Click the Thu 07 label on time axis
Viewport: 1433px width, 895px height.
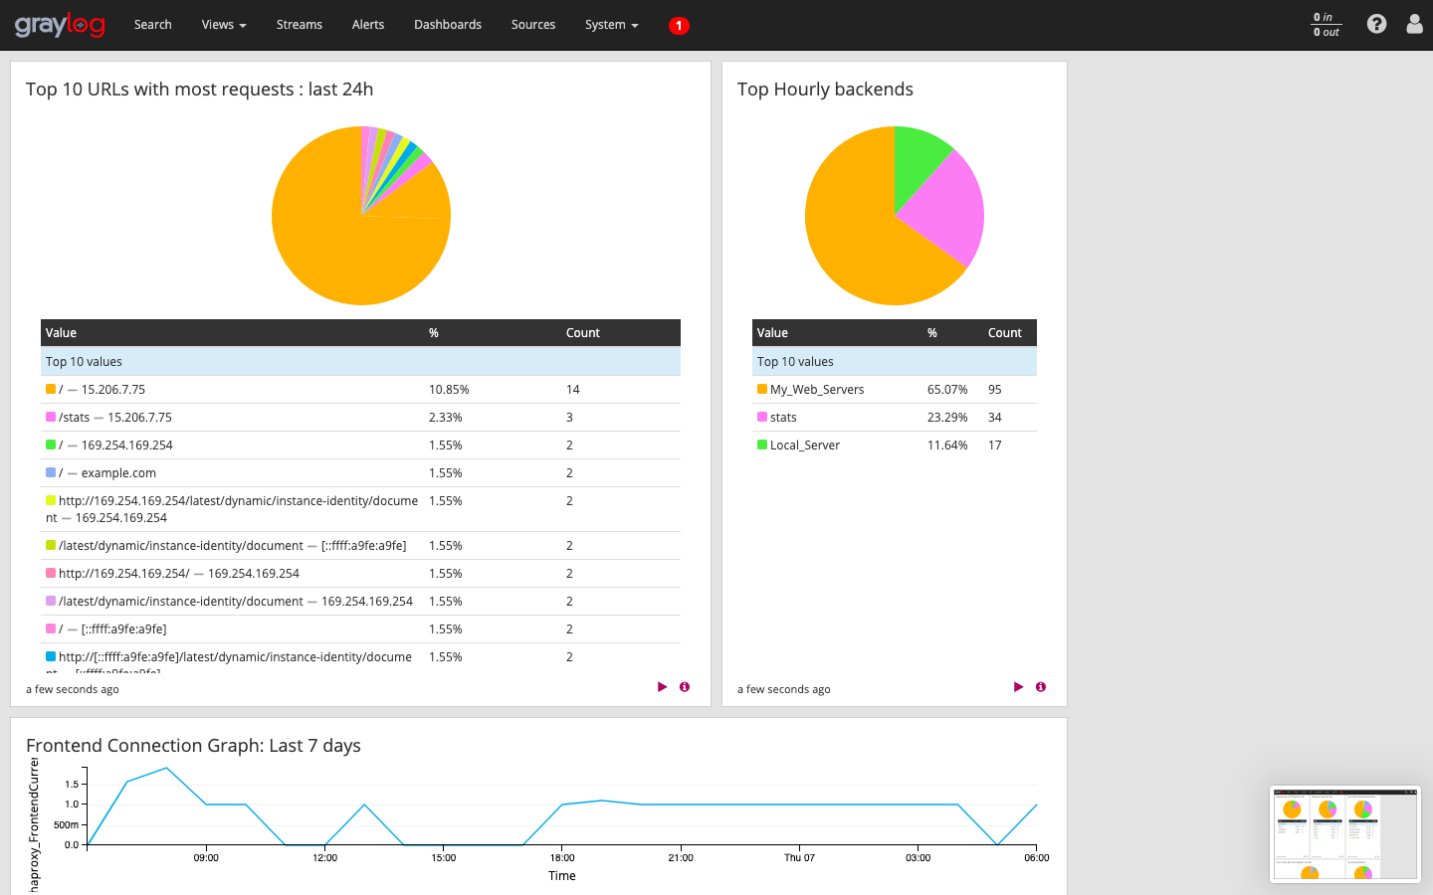coord(799,857)
